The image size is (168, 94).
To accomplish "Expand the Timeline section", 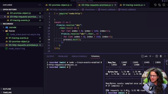I will point(1,92).
